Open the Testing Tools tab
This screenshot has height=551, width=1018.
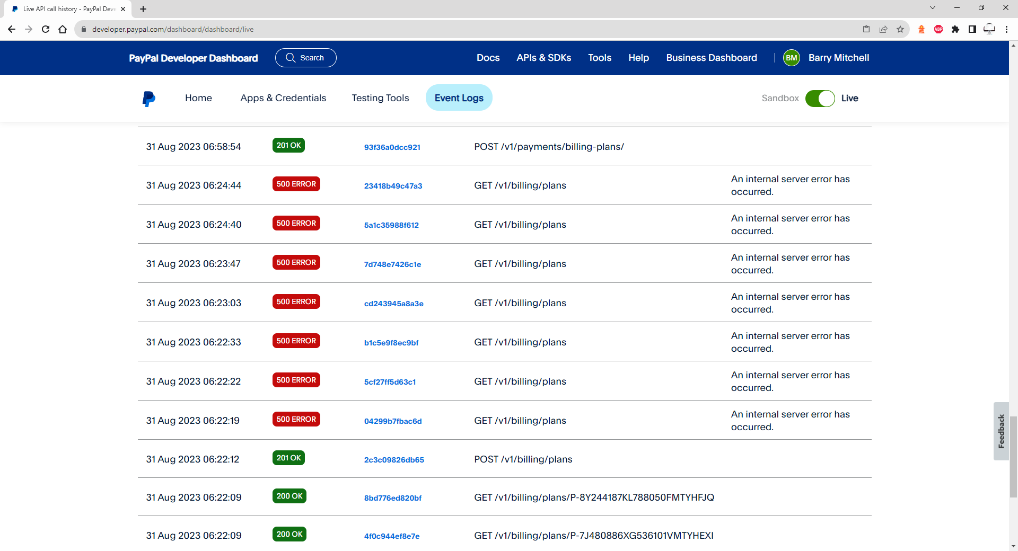pos(380,98)
